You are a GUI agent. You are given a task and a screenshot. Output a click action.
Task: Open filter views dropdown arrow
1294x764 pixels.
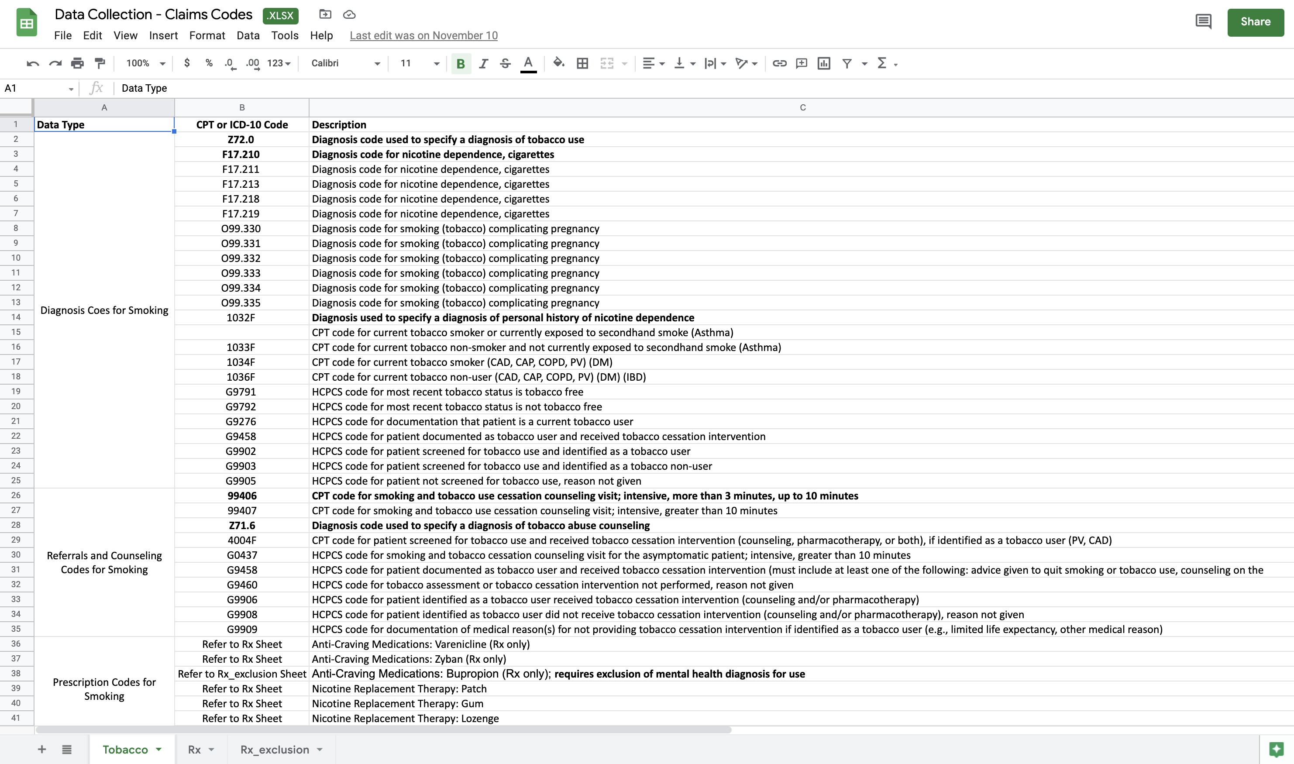(865, 64)
